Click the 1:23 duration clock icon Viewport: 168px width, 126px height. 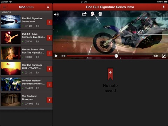(x=26, y=26)
